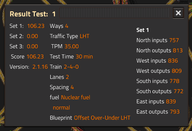Image resolution: width=192 pixels, height=131 pixels.
Task: Click the North outputs 813 entry
Action: click(160, 51)
